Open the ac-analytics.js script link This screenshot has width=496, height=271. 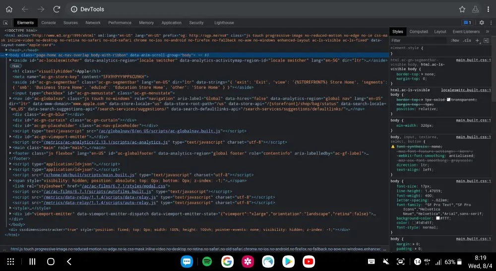[x=106, y=142]
